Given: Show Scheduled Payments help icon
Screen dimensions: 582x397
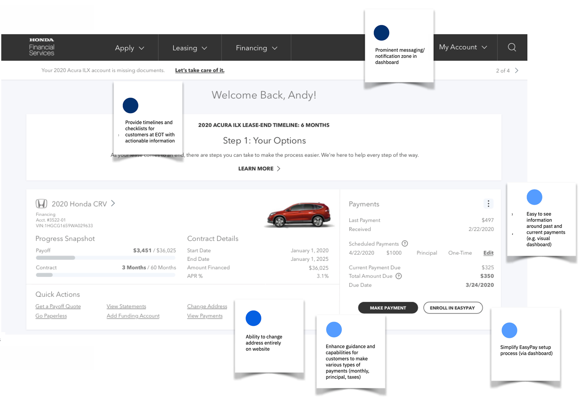Looking at the screenshot, I should (405, 243).
